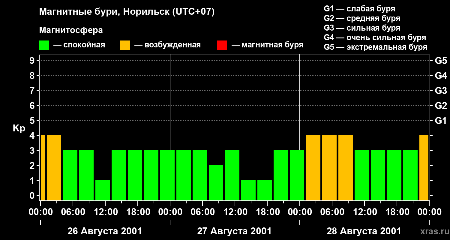Image resolution: width=450 pixels, height=240 pixels.
Task: Click the 'G2' label on right axis
Action: [441, 106]
